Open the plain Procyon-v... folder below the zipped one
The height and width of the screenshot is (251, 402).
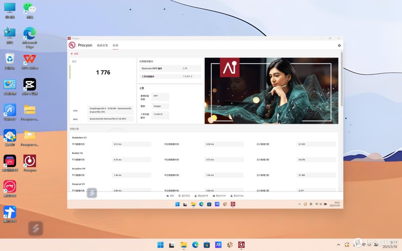click(x=30, y=138)
